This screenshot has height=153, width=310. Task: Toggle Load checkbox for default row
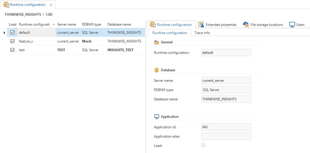(x=12, y=33)
